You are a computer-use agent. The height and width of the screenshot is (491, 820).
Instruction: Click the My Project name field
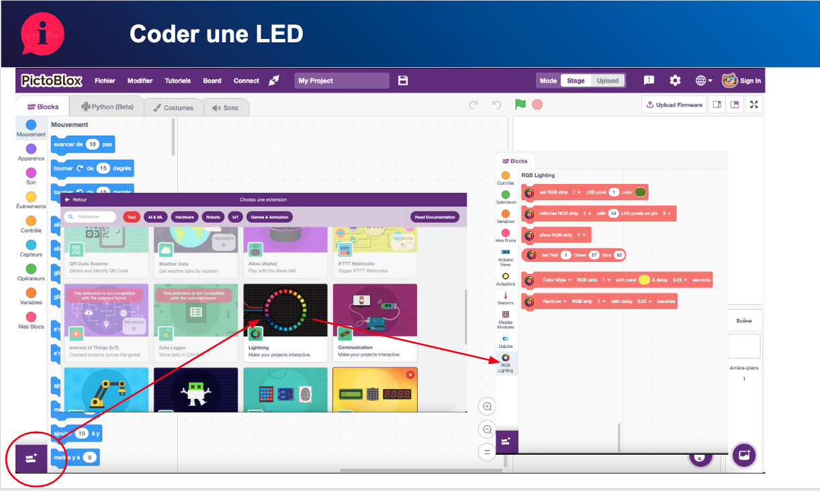click(342, 81)
